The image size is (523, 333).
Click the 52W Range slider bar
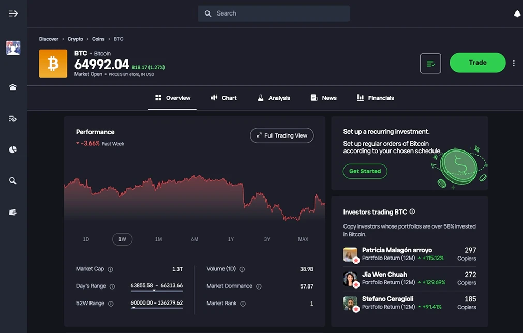pyautogui.click(x=156, y=307)
